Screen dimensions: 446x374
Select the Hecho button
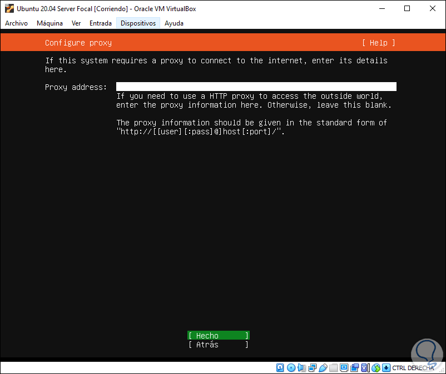[219, 336]
